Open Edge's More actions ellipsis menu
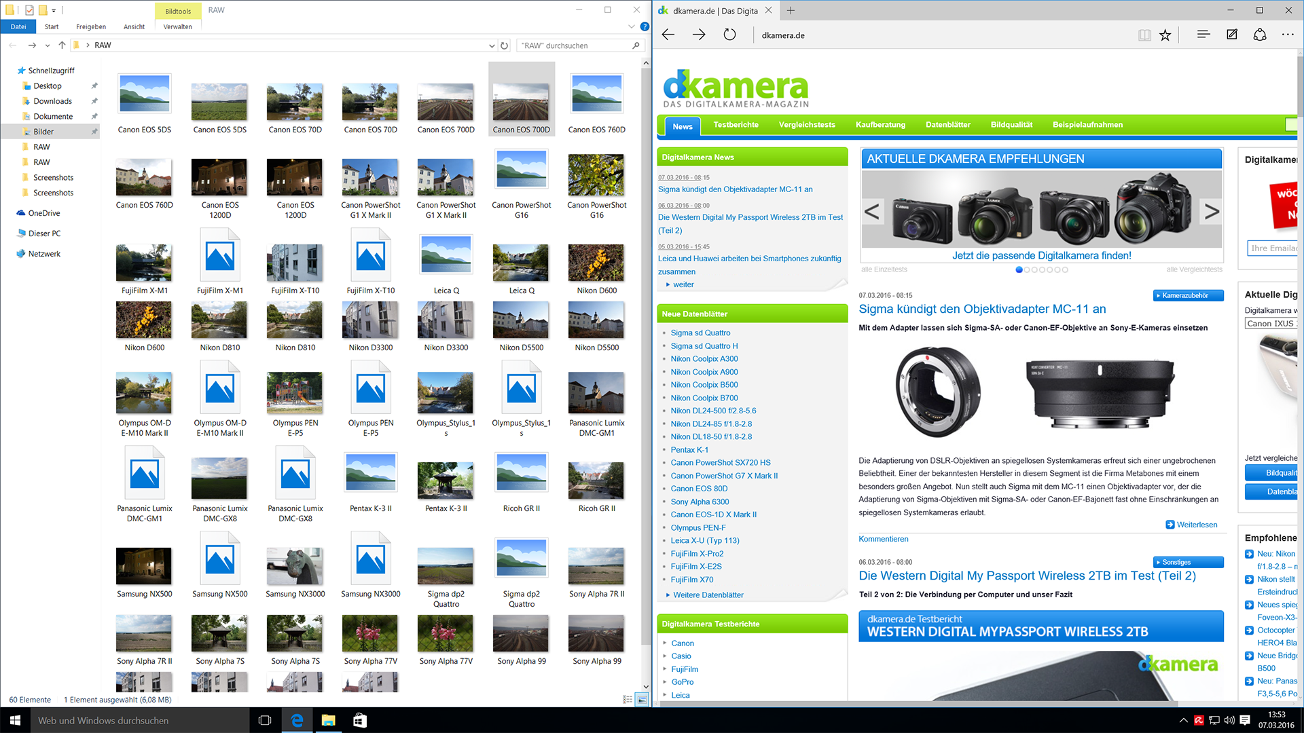1304x733 pixels. point(1288,35)
